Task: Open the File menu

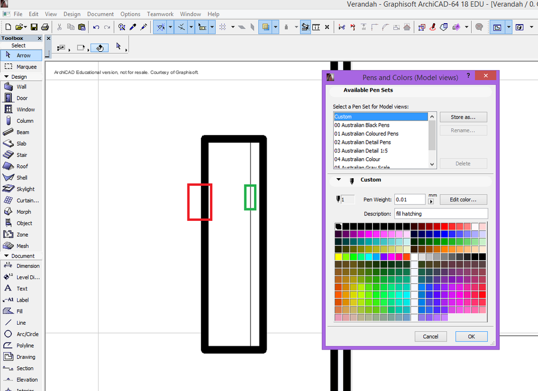Action: click(x=18, y=14)
